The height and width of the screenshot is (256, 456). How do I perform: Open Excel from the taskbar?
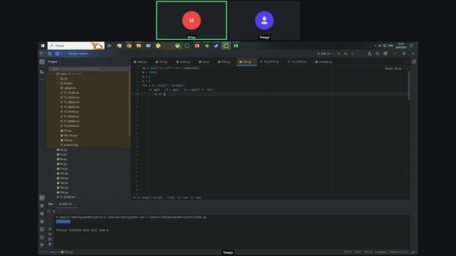click(x=236, y=46)
